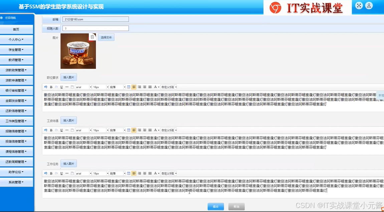Click the strikethrough icon in 工作任务 editor
Image resolution: width=384 pixels, height=212 pixels.
[67, 173]
